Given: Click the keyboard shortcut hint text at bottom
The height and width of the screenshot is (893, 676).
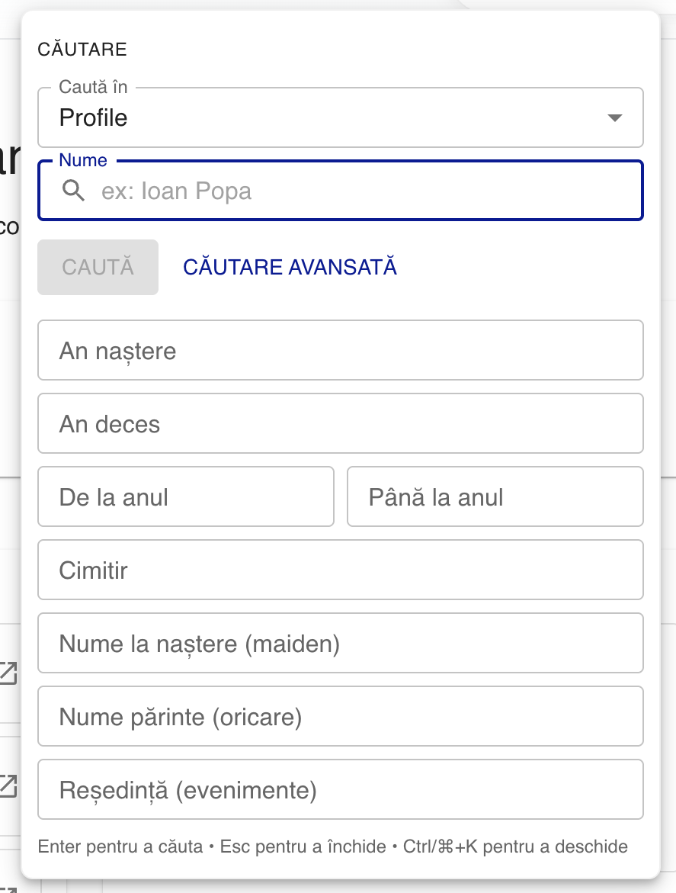Looking at the screenshot, I should point(332,846).
